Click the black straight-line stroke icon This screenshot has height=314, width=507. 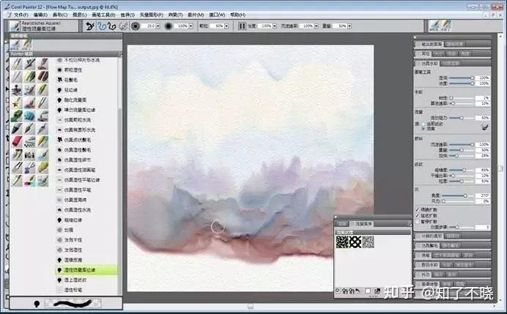point(112,26)
